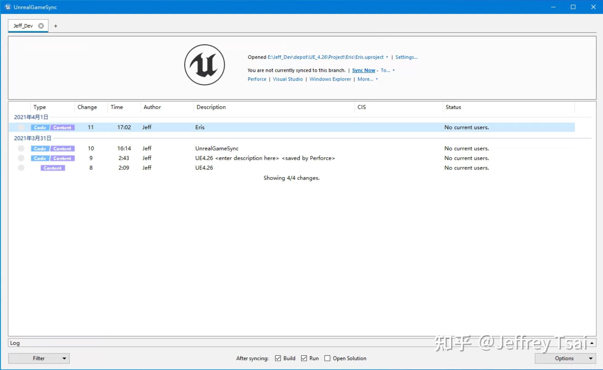The image size is (603, 370).
Task: Select the Jeff_Dev tab
Action: click(x=23, y=26)
